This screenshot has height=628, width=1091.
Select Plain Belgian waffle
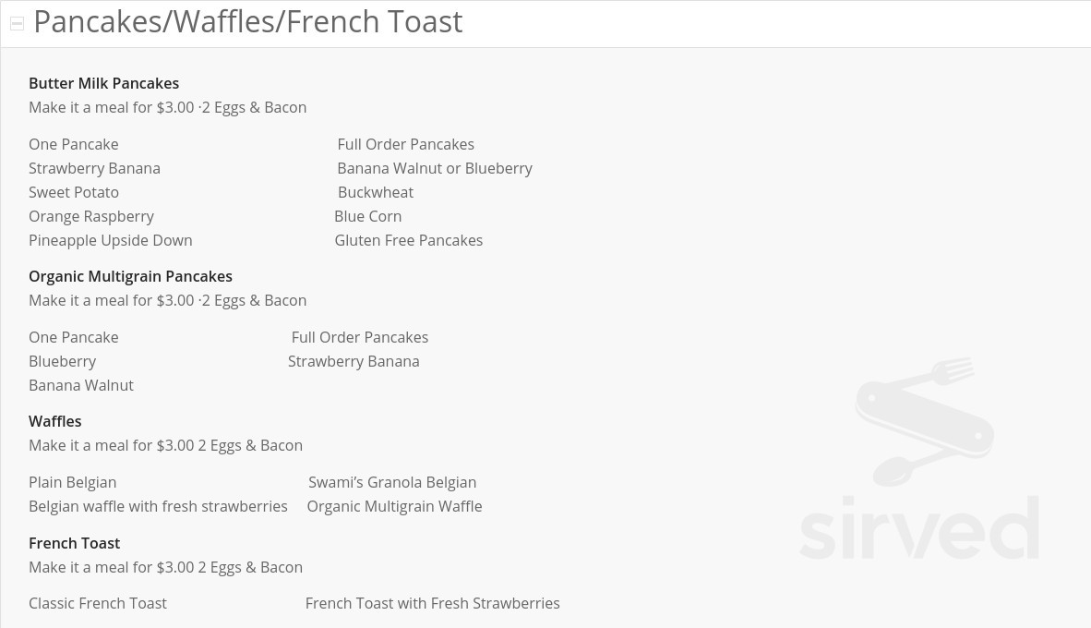click(72, 482)
